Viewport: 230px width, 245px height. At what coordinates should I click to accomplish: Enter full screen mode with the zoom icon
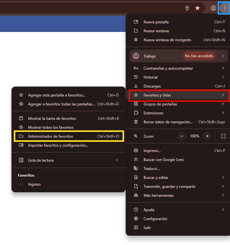point(223,136)
